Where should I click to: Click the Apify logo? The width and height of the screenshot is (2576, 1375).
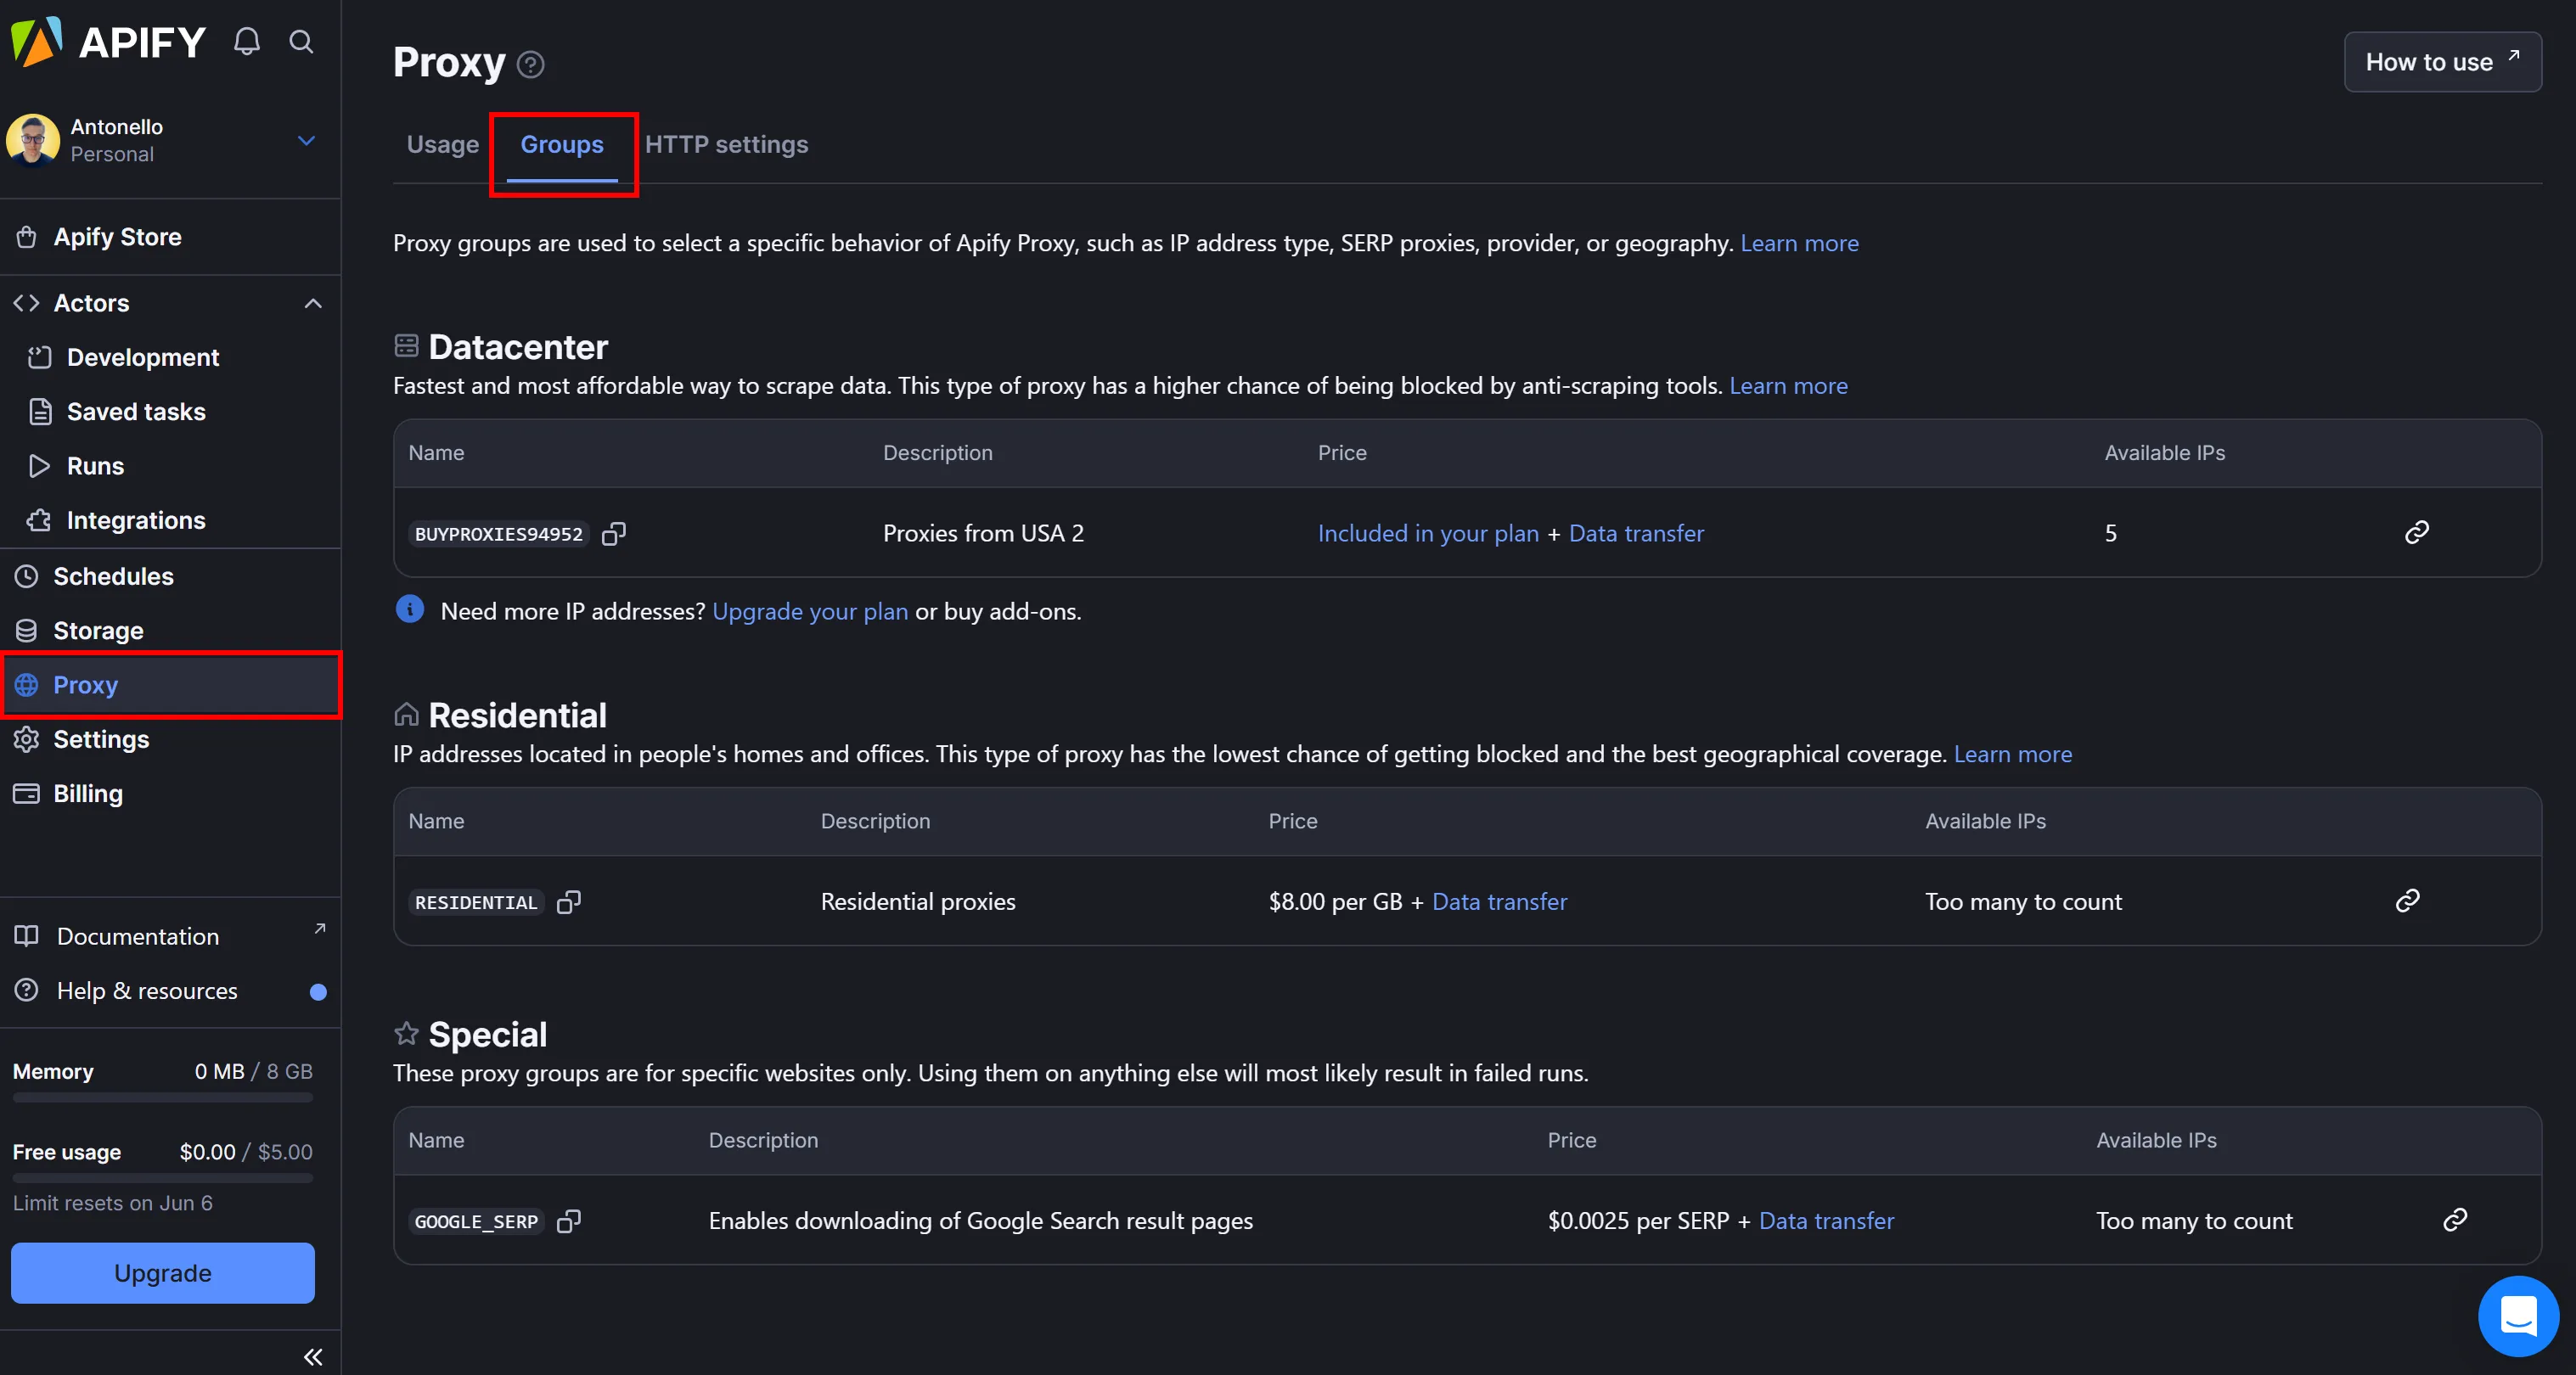108,42
